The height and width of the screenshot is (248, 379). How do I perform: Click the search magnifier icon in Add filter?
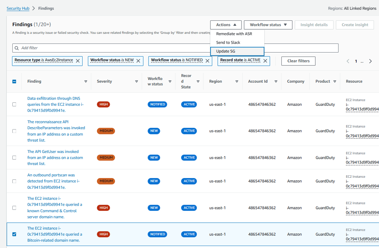pyautogui.click(x=17, y=48)
